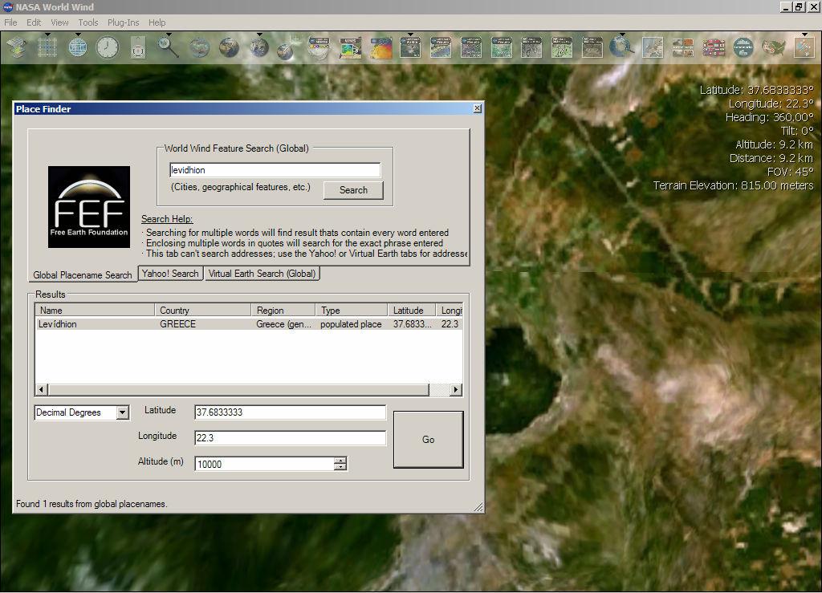
Task: Select the Levídhion result row
Action: tap(249, 324)
